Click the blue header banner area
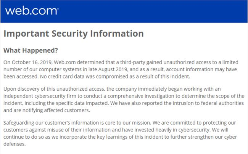 coord(124,11)
